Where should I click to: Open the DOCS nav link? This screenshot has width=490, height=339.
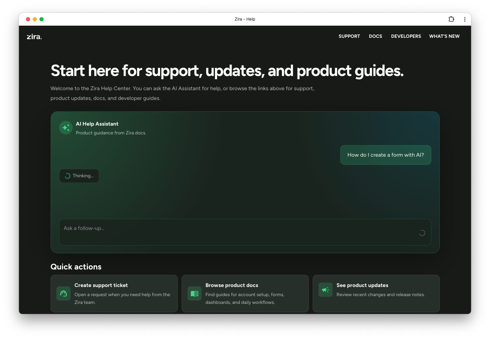[x=376, y=36]
